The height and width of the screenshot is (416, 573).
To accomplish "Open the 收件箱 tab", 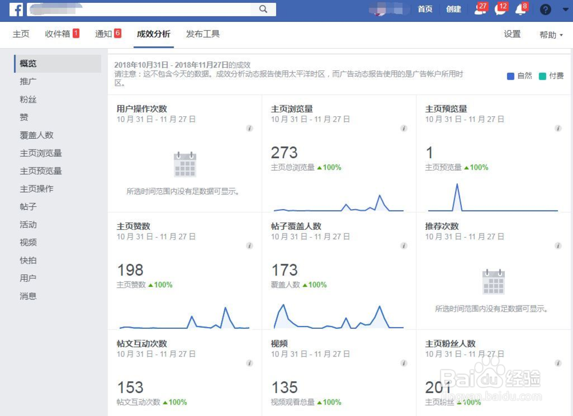I will coord(62,34).
